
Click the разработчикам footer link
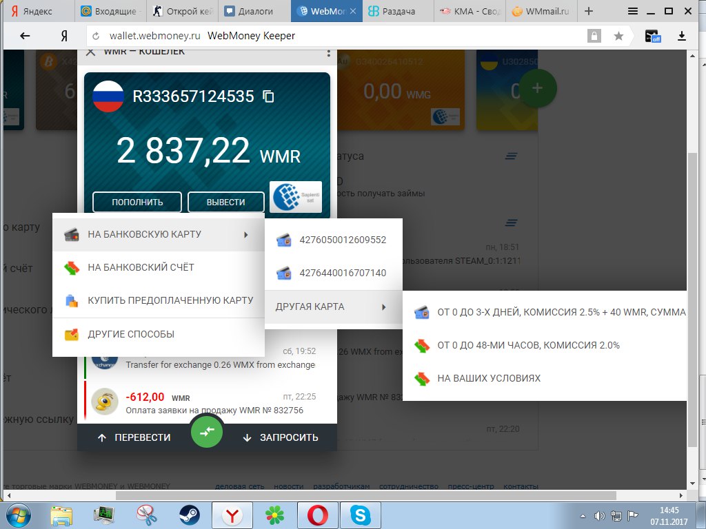(341, 486)
